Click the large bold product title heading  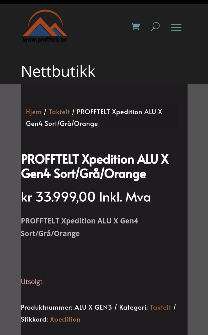click(x=94, y=166)
